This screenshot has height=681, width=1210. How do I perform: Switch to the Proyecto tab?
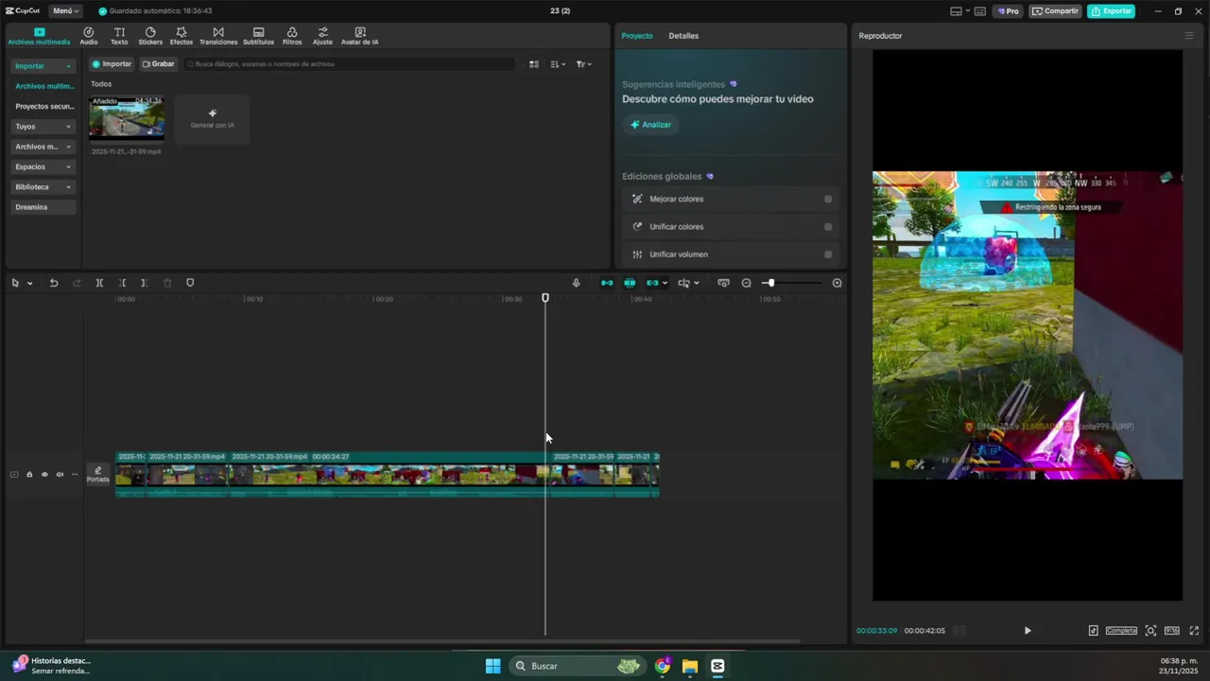(636, 36)
